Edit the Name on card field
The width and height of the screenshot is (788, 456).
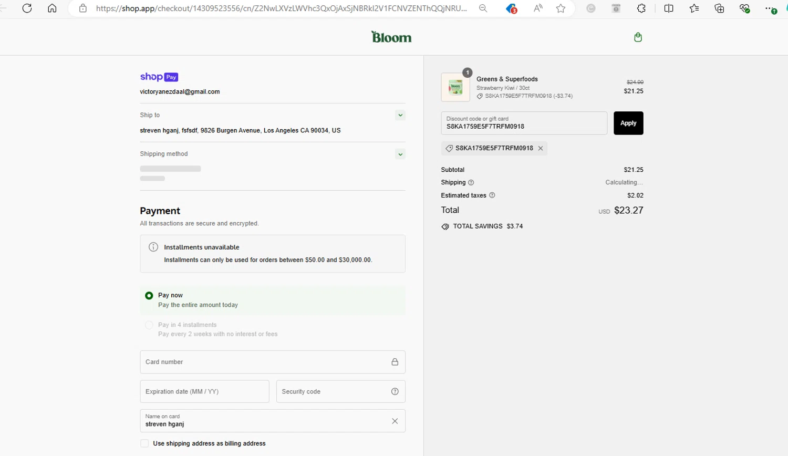273,421
